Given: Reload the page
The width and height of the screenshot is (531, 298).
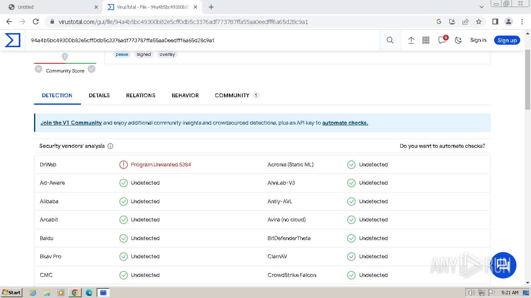Looking at the screenshot, I should 36,22.
